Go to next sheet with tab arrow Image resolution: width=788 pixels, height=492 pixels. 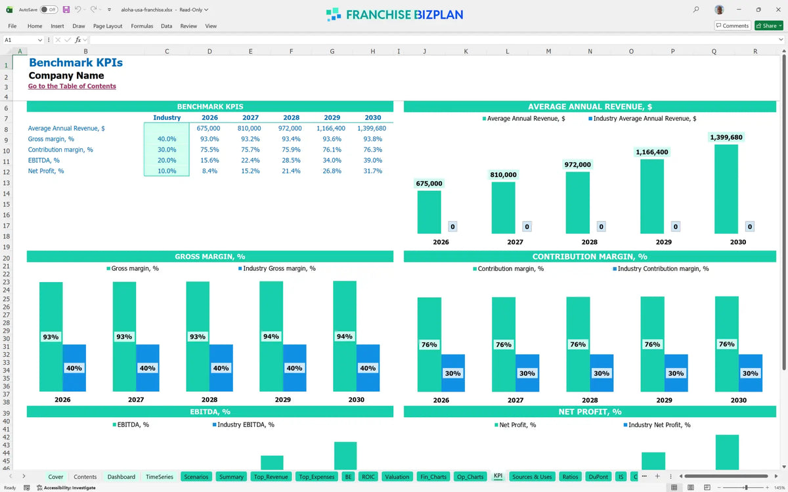pyautogui.click(x=24, y=476)
